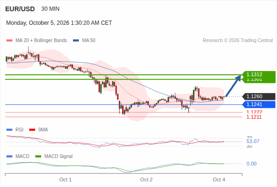
Task: Click the MACD Signal legend label
Action: (x=59, y=157)
